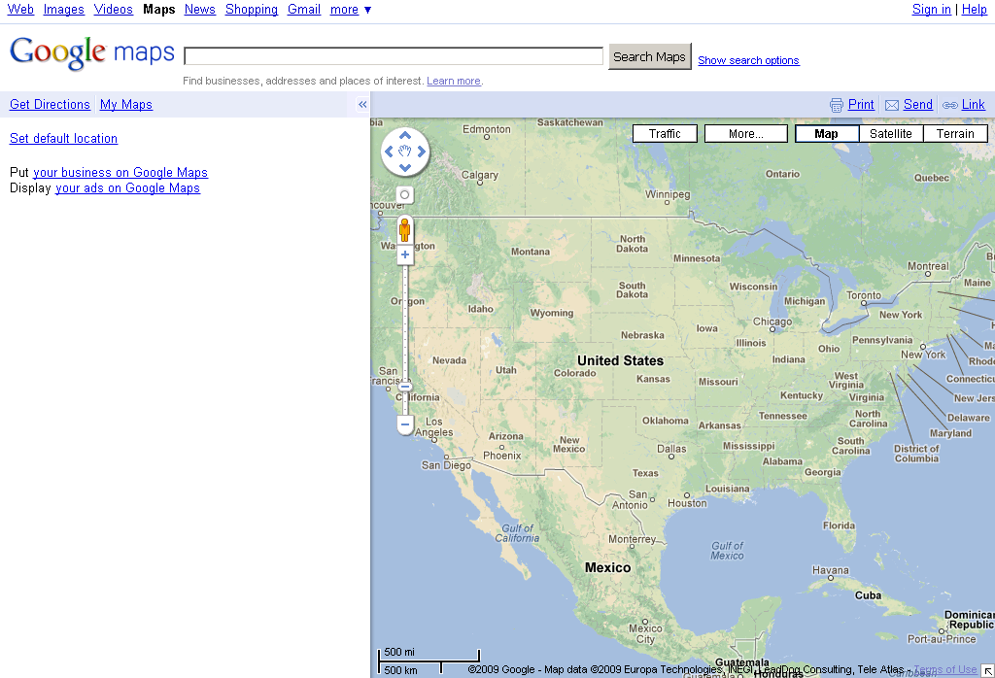Select the Street View pegman icon

coord(404,230)
